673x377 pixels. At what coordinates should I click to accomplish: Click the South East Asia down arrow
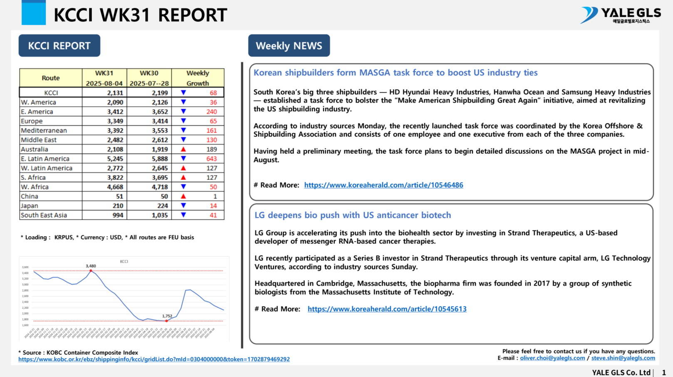pos(183,215)
